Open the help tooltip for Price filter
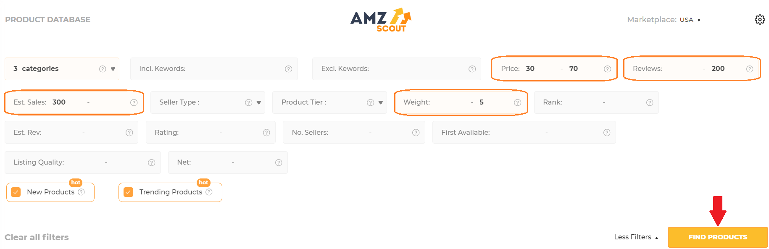 [x=608, y=68]
